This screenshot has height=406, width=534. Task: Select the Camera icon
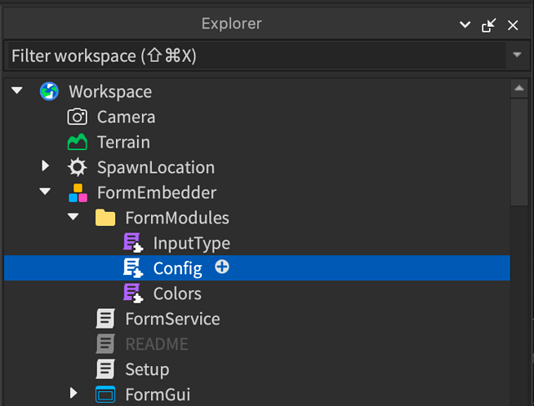coord(77,117)
